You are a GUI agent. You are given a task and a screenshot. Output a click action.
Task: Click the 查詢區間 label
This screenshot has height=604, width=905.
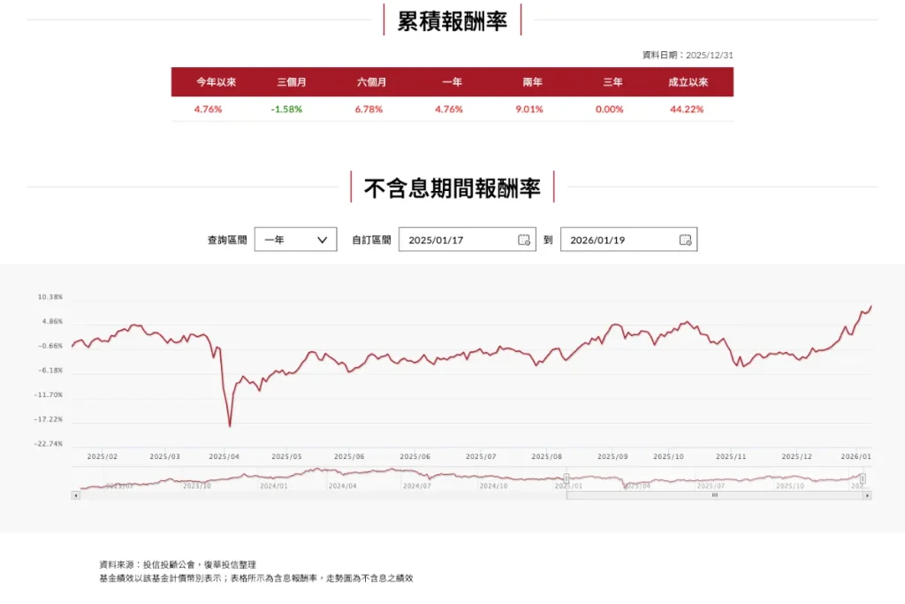(227, 240)
